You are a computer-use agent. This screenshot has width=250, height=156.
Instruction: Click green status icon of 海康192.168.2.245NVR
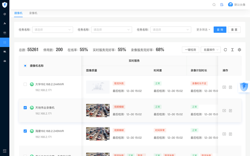32,131
